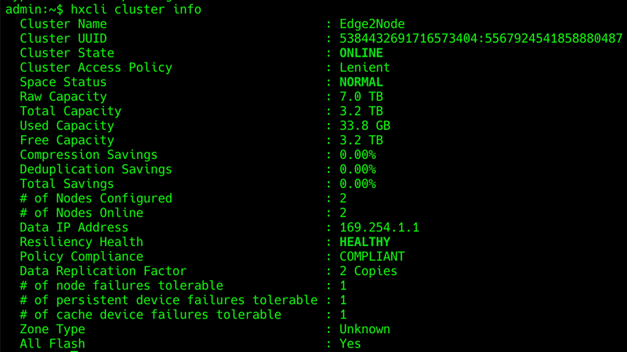
Task: Click the HEALTHY resiliency health value
Action: tap(365, 242)
